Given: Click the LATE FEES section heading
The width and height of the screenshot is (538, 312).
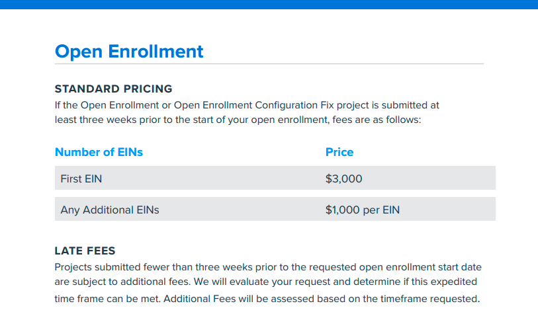Looking at the screenshot, I should tap(85, 251).
